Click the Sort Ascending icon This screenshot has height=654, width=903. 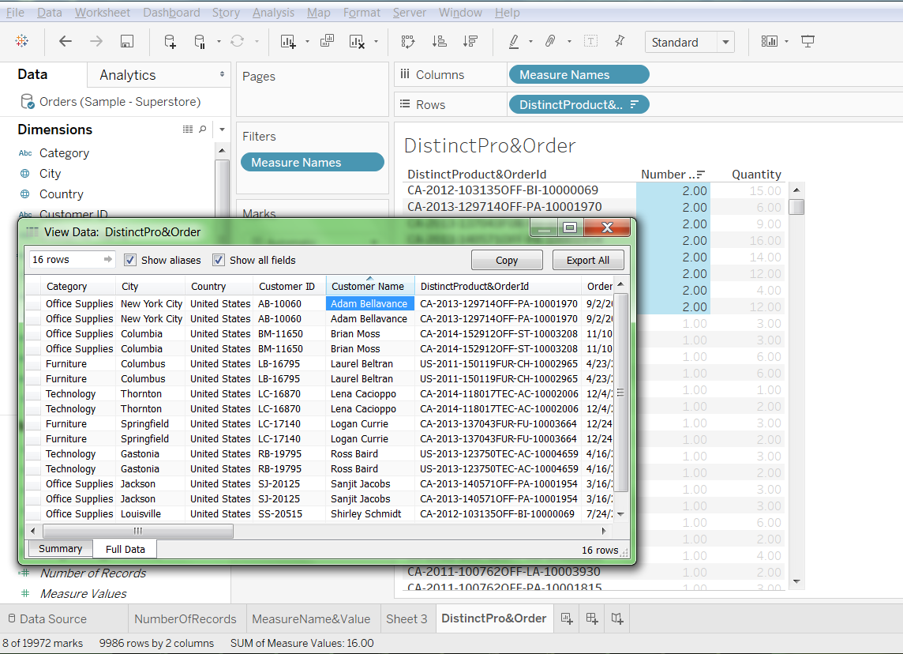coord(440,41)
